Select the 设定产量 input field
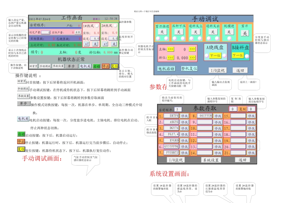The image size is (287, 203). (46, 32)
